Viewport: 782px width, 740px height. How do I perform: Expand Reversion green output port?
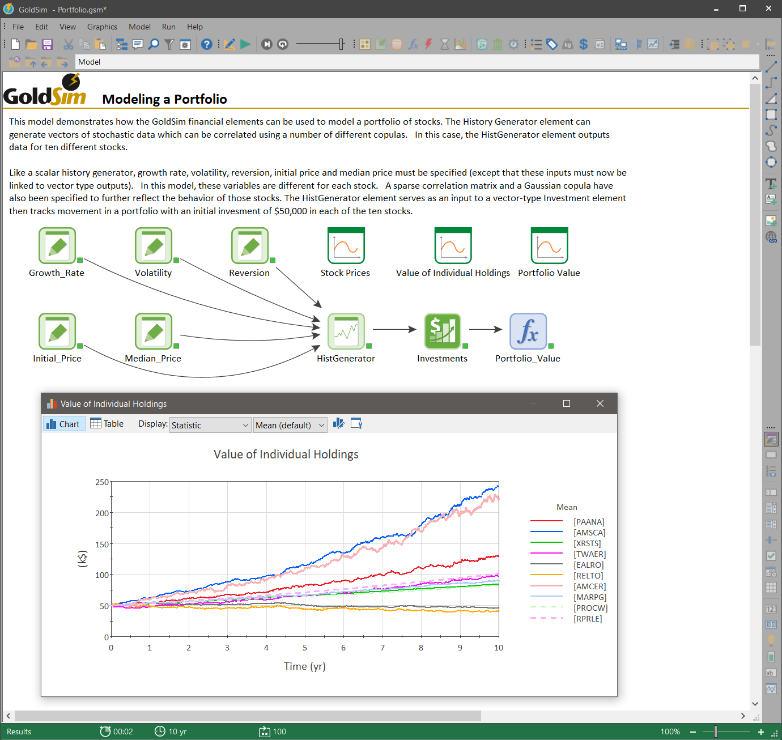pyautogui.click(x=273, y=260)
